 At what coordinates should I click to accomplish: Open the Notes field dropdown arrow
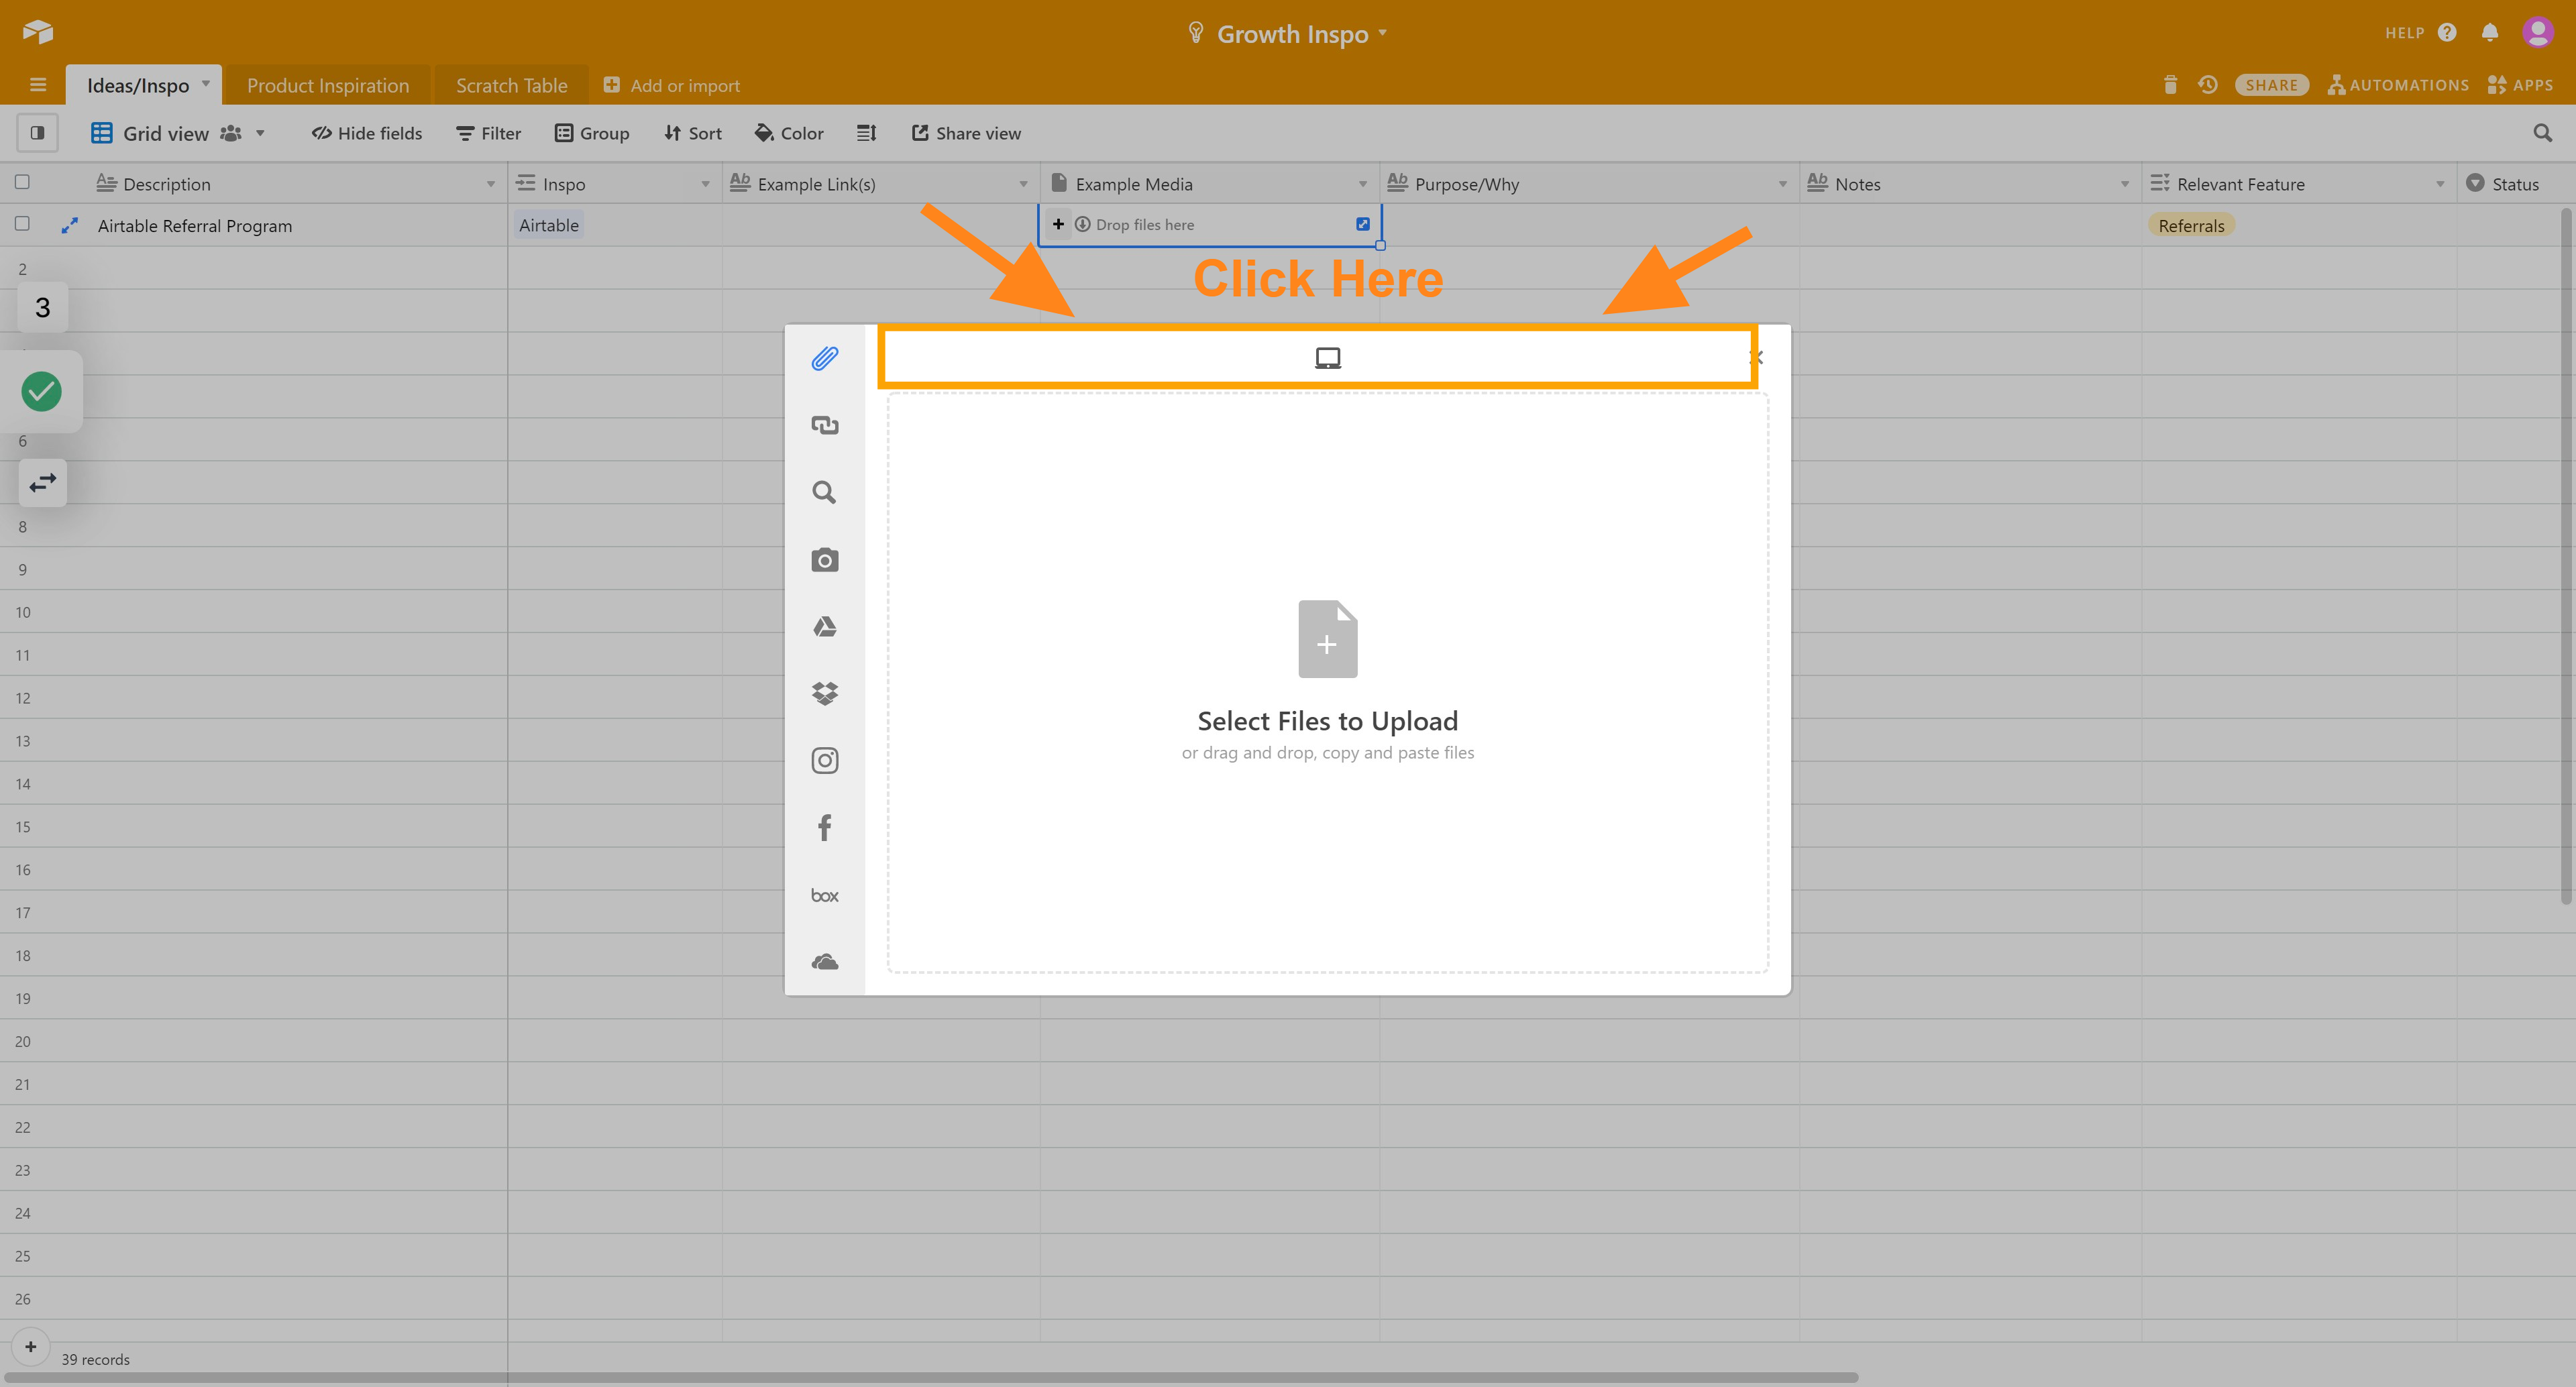click(2124, 184)
